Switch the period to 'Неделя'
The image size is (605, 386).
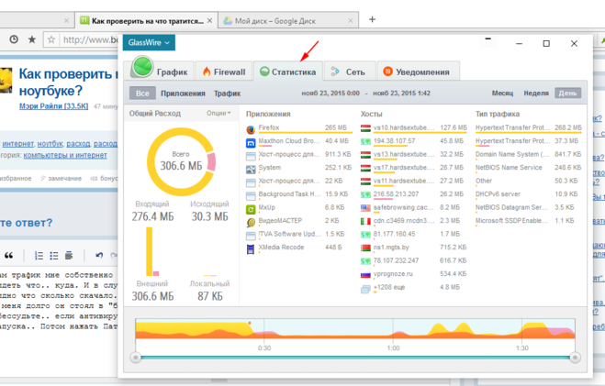click(536, 94)
